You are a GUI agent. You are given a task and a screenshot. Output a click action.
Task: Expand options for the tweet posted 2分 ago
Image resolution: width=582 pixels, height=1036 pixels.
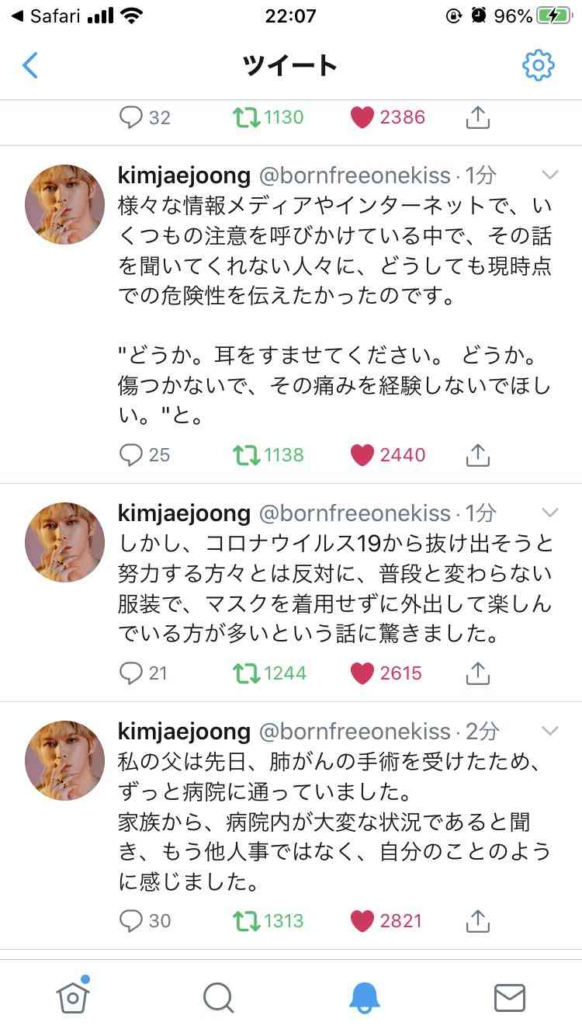[x=551, y=731]
